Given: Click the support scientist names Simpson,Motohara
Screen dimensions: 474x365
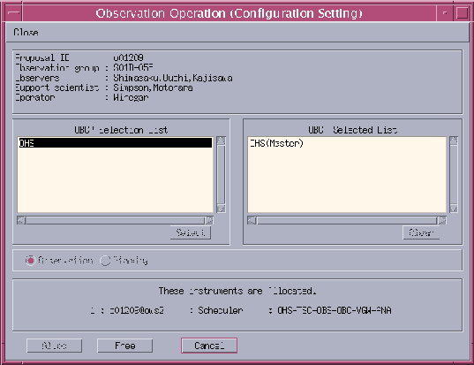Looking at the screenshot, I should point(153,87).
